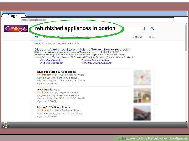
Task: Click the Manny's TV storefront thumbnail
Action: pos(142,113)
